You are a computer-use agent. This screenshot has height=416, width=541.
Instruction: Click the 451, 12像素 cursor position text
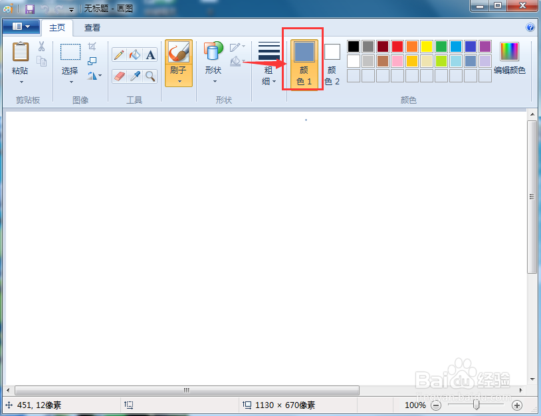pos(39,405)
